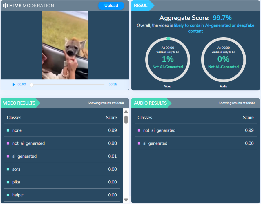Click the Video score circular gauge
This screenshot has width=261, height=204.
point(168,59)
